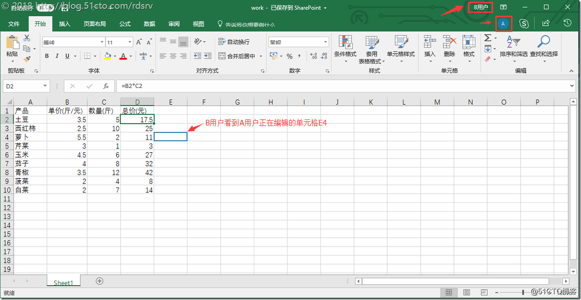Screen dimensions: 581x300
Task: Click Merge and Center (合并后居中)
Action: tap(237, 56)
